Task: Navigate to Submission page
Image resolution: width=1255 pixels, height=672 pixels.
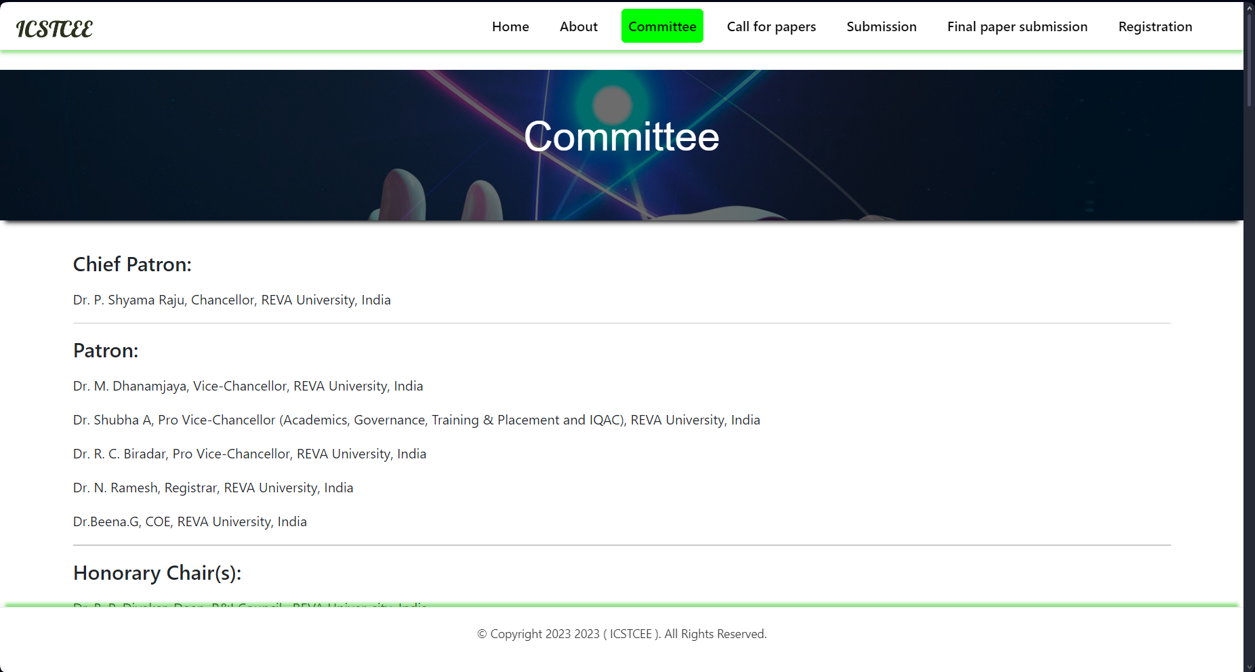Action: pyautogui.click(x=881, y=26)
